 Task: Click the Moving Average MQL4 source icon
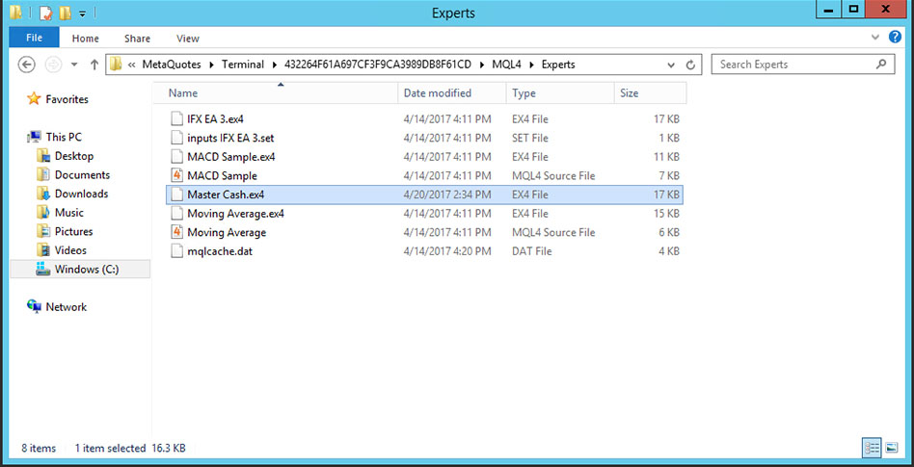coord(177,232)
